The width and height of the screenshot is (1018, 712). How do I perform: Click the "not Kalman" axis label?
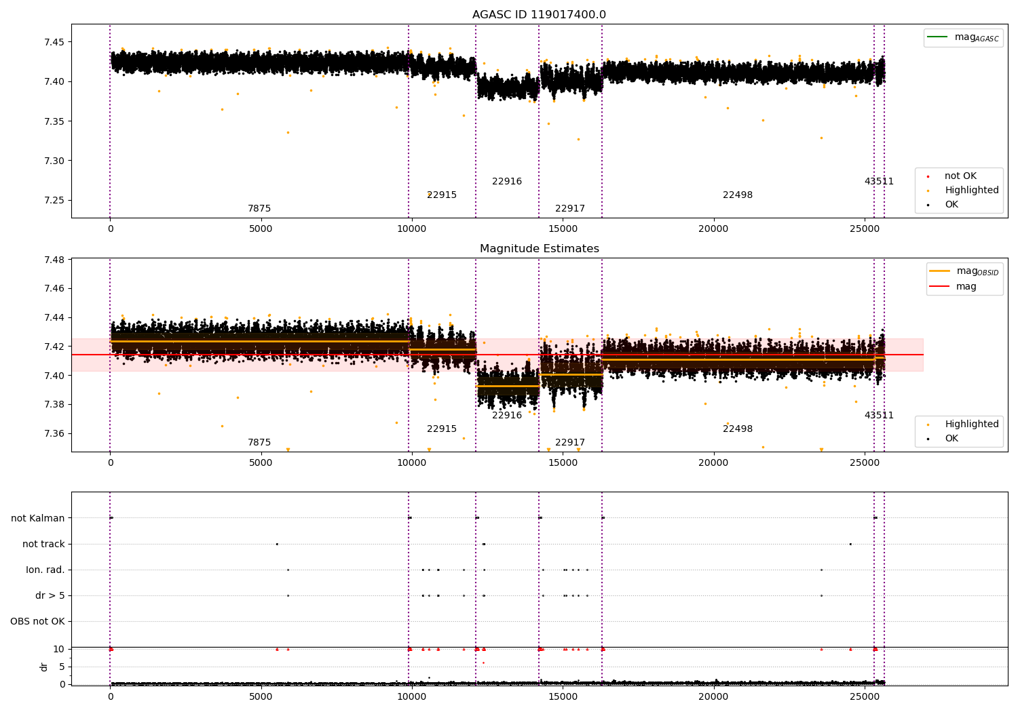38,519
